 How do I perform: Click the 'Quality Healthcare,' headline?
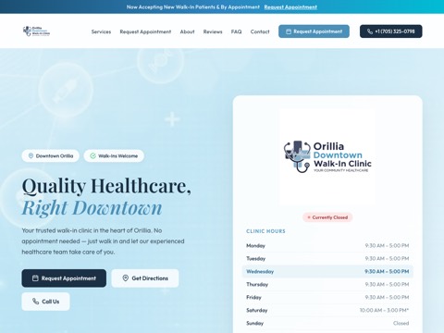pyautogui.click(x=106, y=186)
